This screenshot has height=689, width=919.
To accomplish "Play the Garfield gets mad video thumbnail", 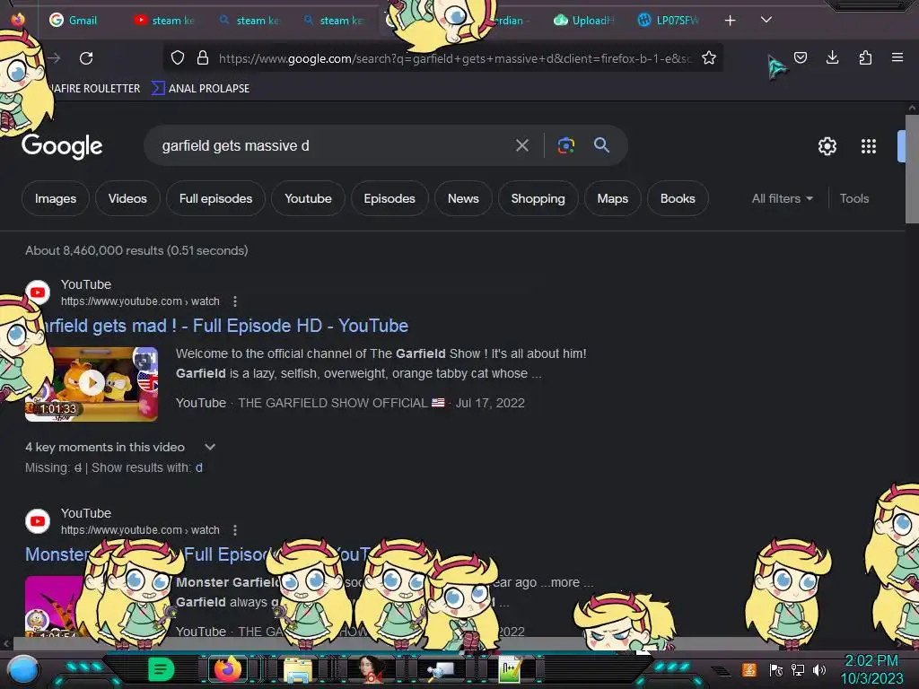I will click(92, 384).
